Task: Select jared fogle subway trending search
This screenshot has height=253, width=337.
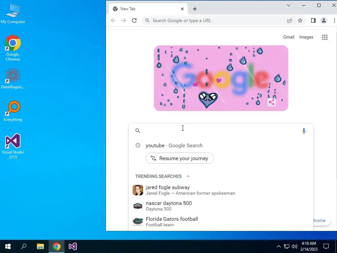Action: [x=221, y=190]
